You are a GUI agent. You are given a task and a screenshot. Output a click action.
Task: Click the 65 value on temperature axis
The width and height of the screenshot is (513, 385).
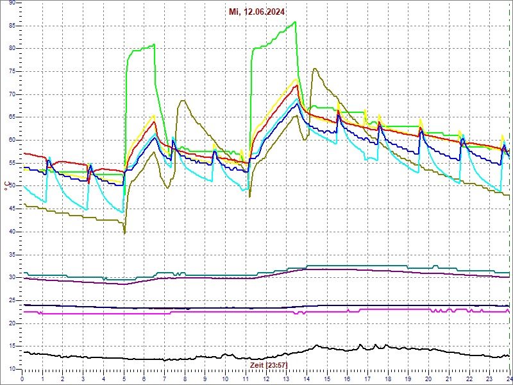(x=12, y=117)
